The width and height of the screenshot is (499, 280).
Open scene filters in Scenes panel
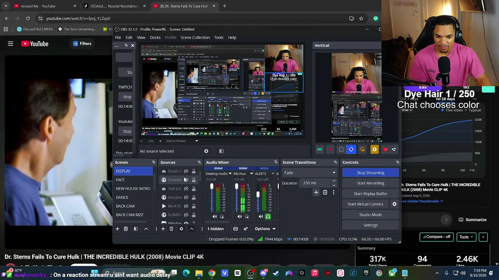coord(136,229)
